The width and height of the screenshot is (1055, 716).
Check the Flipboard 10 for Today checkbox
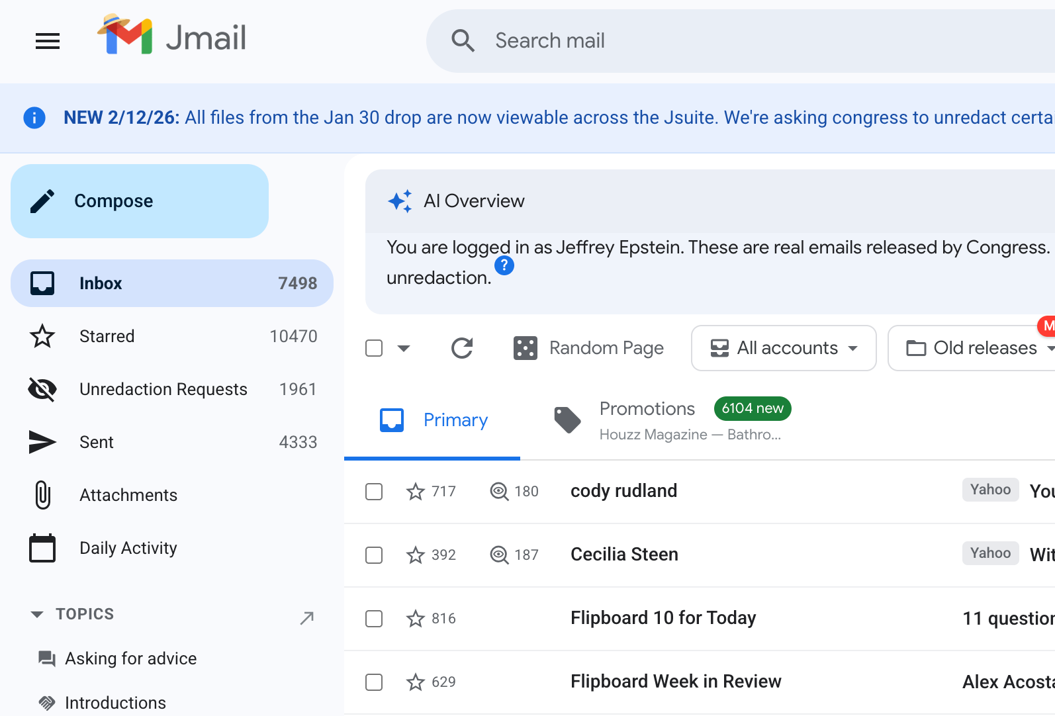[x=374, y=619]
